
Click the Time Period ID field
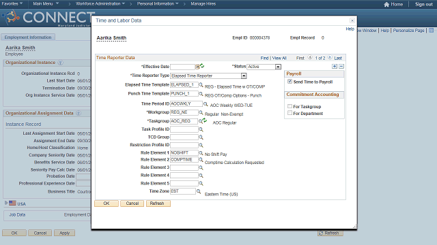pyautogui.click(x=186, y=104)
